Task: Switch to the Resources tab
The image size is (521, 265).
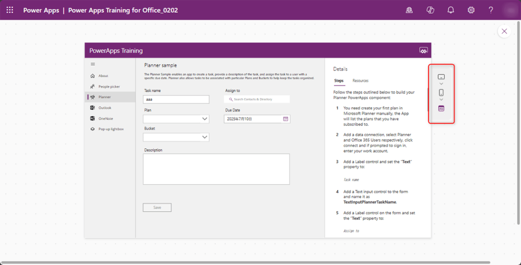Action: point(361,81)
